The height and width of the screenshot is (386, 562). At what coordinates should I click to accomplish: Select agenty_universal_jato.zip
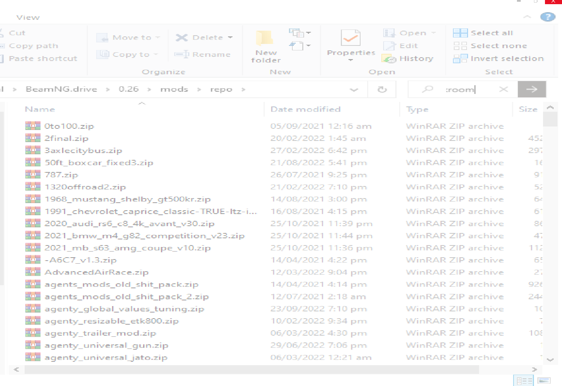tap(106, 358)
